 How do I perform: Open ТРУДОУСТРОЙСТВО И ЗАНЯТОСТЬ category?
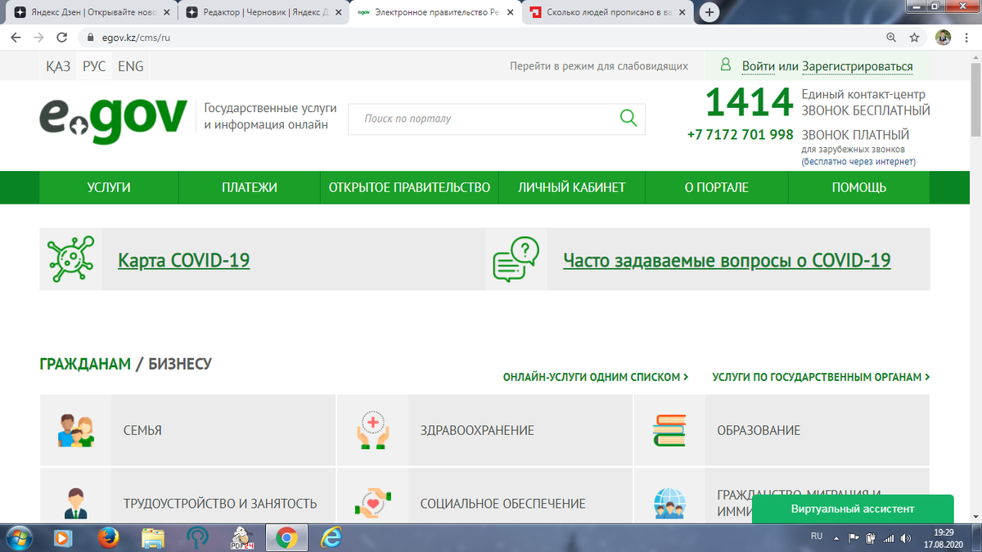pyautogui.click(x=187, y=496)
